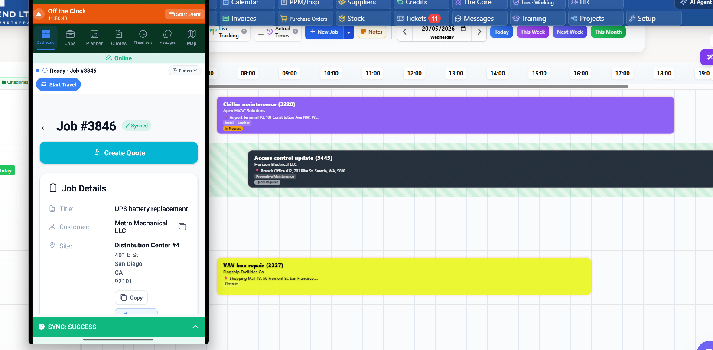Open the HR menu
Screen dimensions: 713x350
click(596, 3)
